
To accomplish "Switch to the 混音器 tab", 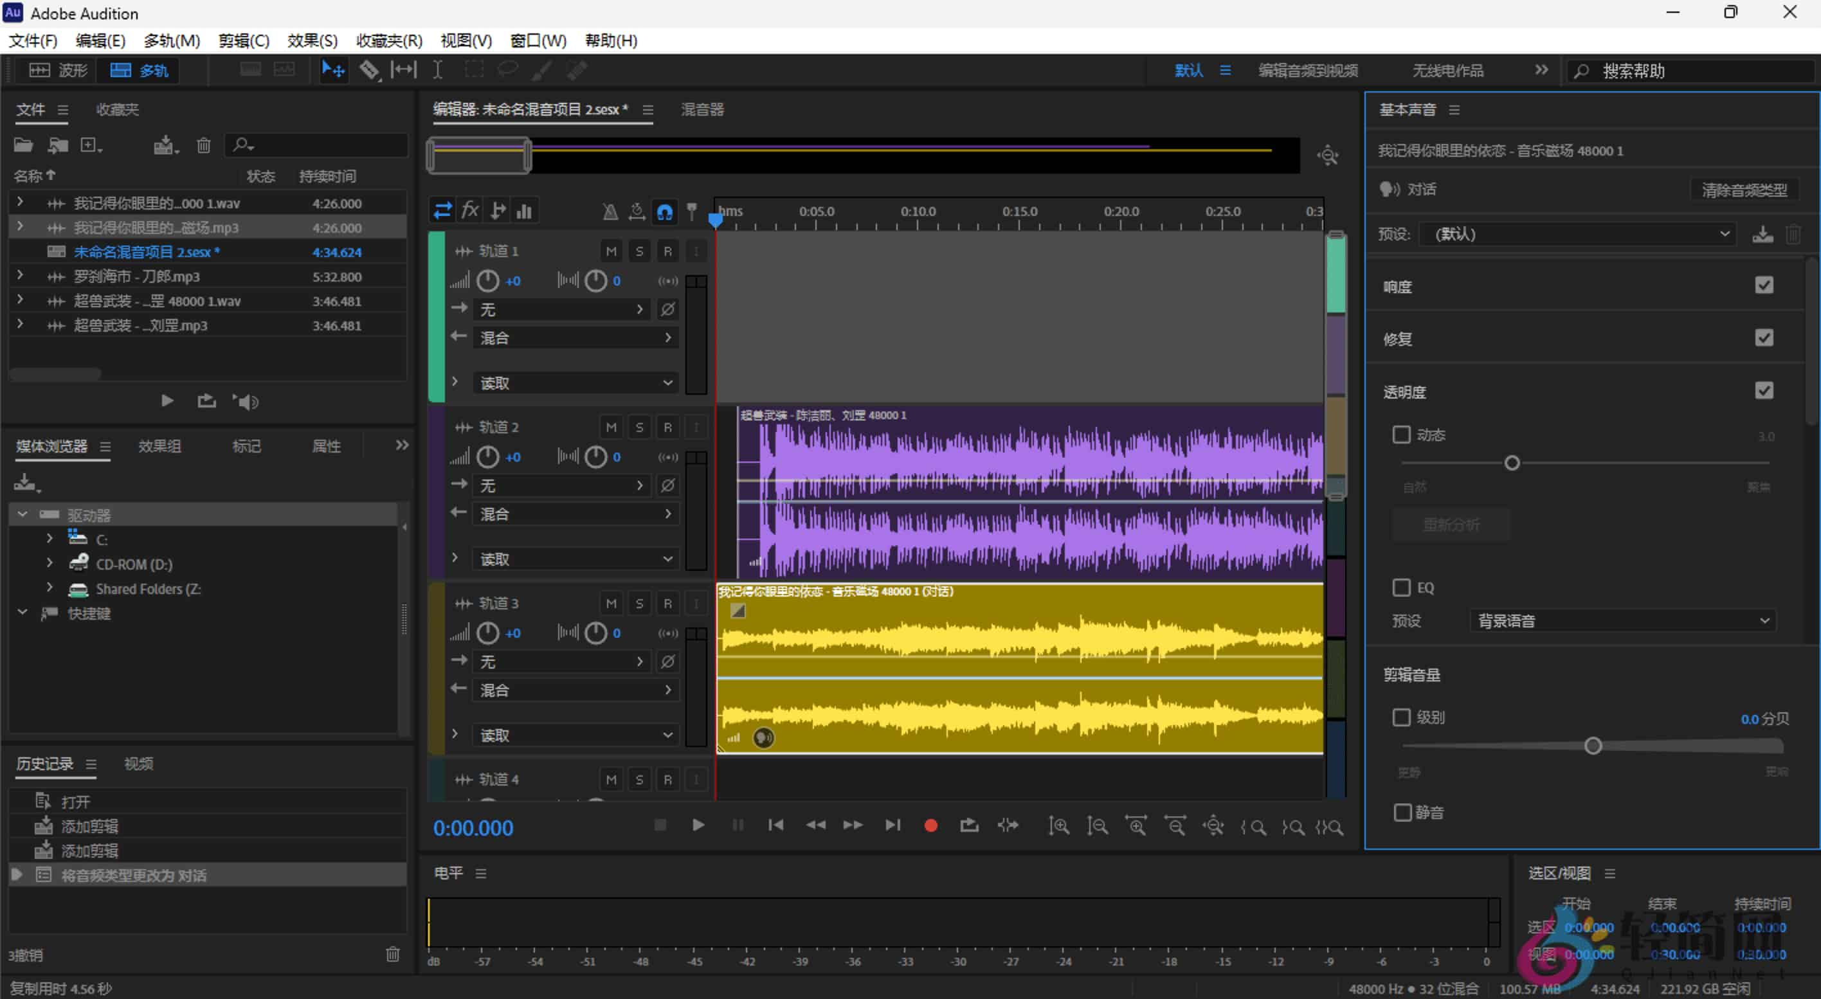I will click(702, 109).
